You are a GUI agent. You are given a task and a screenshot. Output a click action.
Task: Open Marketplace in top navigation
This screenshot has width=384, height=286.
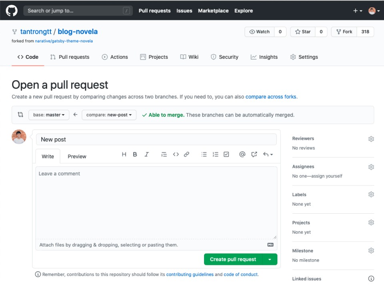coord(213,11)
